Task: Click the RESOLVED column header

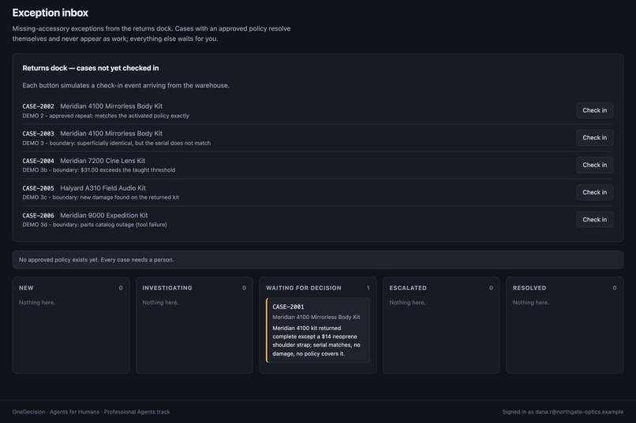Action: (x=529, y=288)
